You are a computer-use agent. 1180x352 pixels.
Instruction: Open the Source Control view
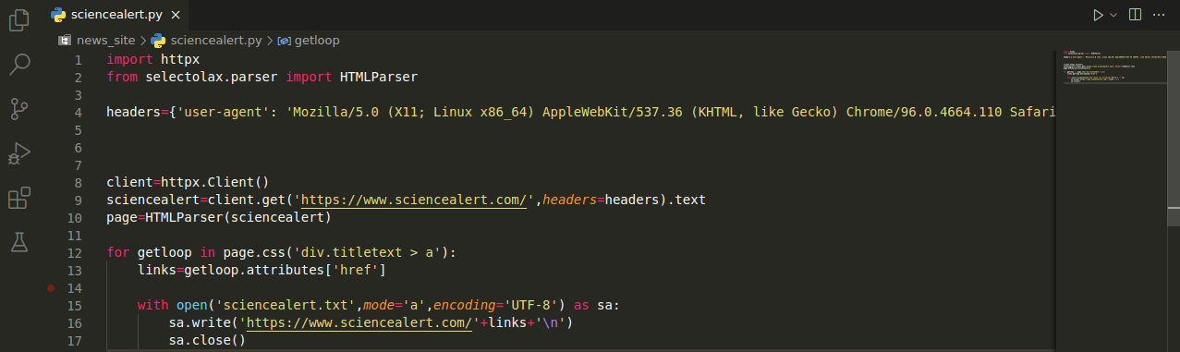pyautogui.click(x=19, y=109)
